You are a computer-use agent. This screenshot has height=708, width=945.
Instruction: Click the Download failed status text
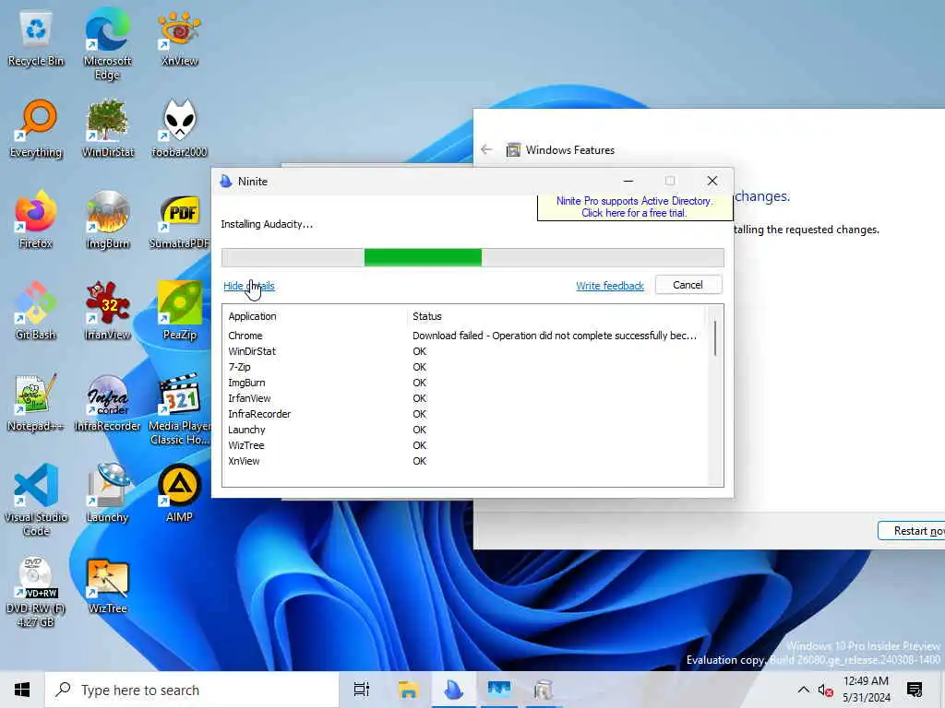555,336
